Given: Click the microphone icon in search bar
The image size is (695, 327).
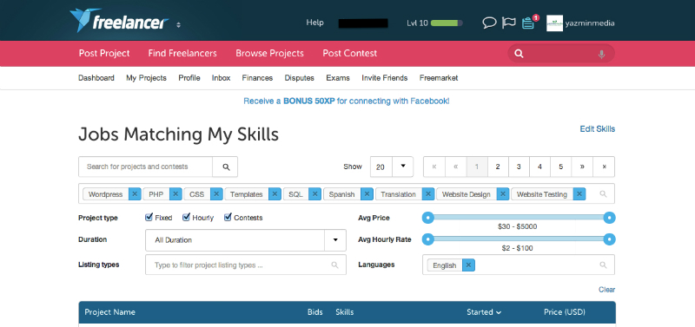Looking at the screenshot, I should tap(601, 54).
